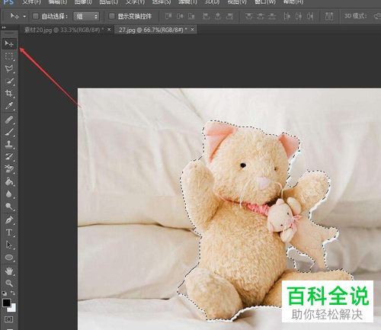The image size is (381, 330).
Task: Expand the collapsed toolbox panel arrows
Action: [4, 27]
